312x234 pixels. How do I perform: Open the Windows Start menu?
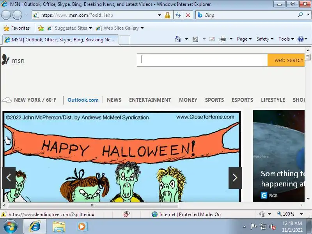(11, 227)
